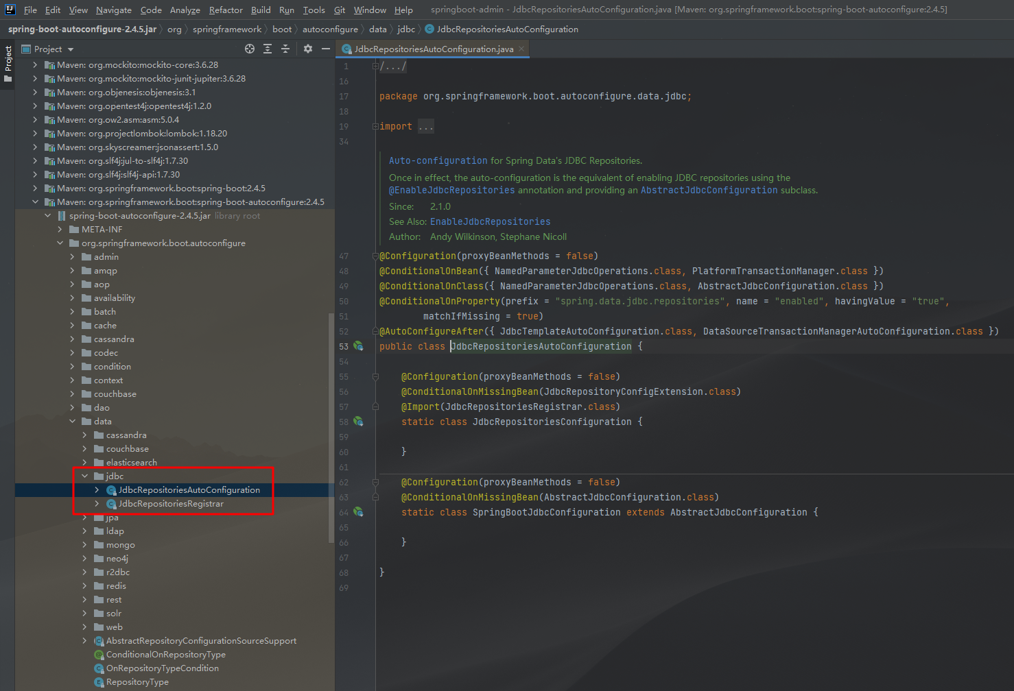
Task: Expand Maven: org.mockito:mockito-core:3.6.28
Action: tap(35, 65)
